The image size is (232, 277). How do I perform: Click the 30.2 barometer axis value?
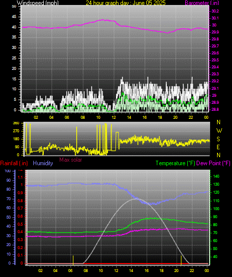[215, 11]
